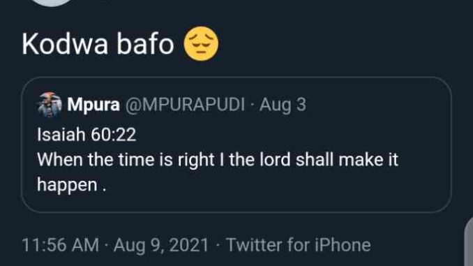This screenshot has height=266, width=473.
Task: Select the word 'happen' in quoted tweet
Action: 67,184
